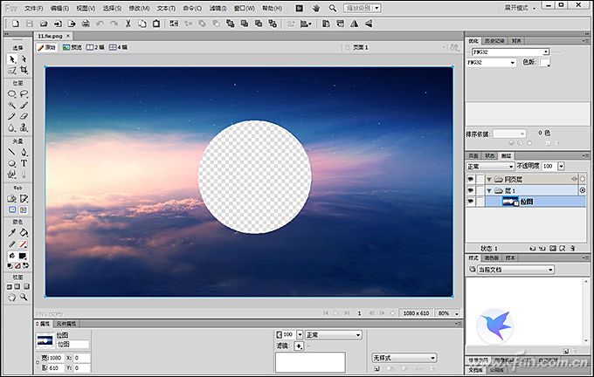Switch to 预览 preview view
594x377 pixels.
(x=72, y=47)
